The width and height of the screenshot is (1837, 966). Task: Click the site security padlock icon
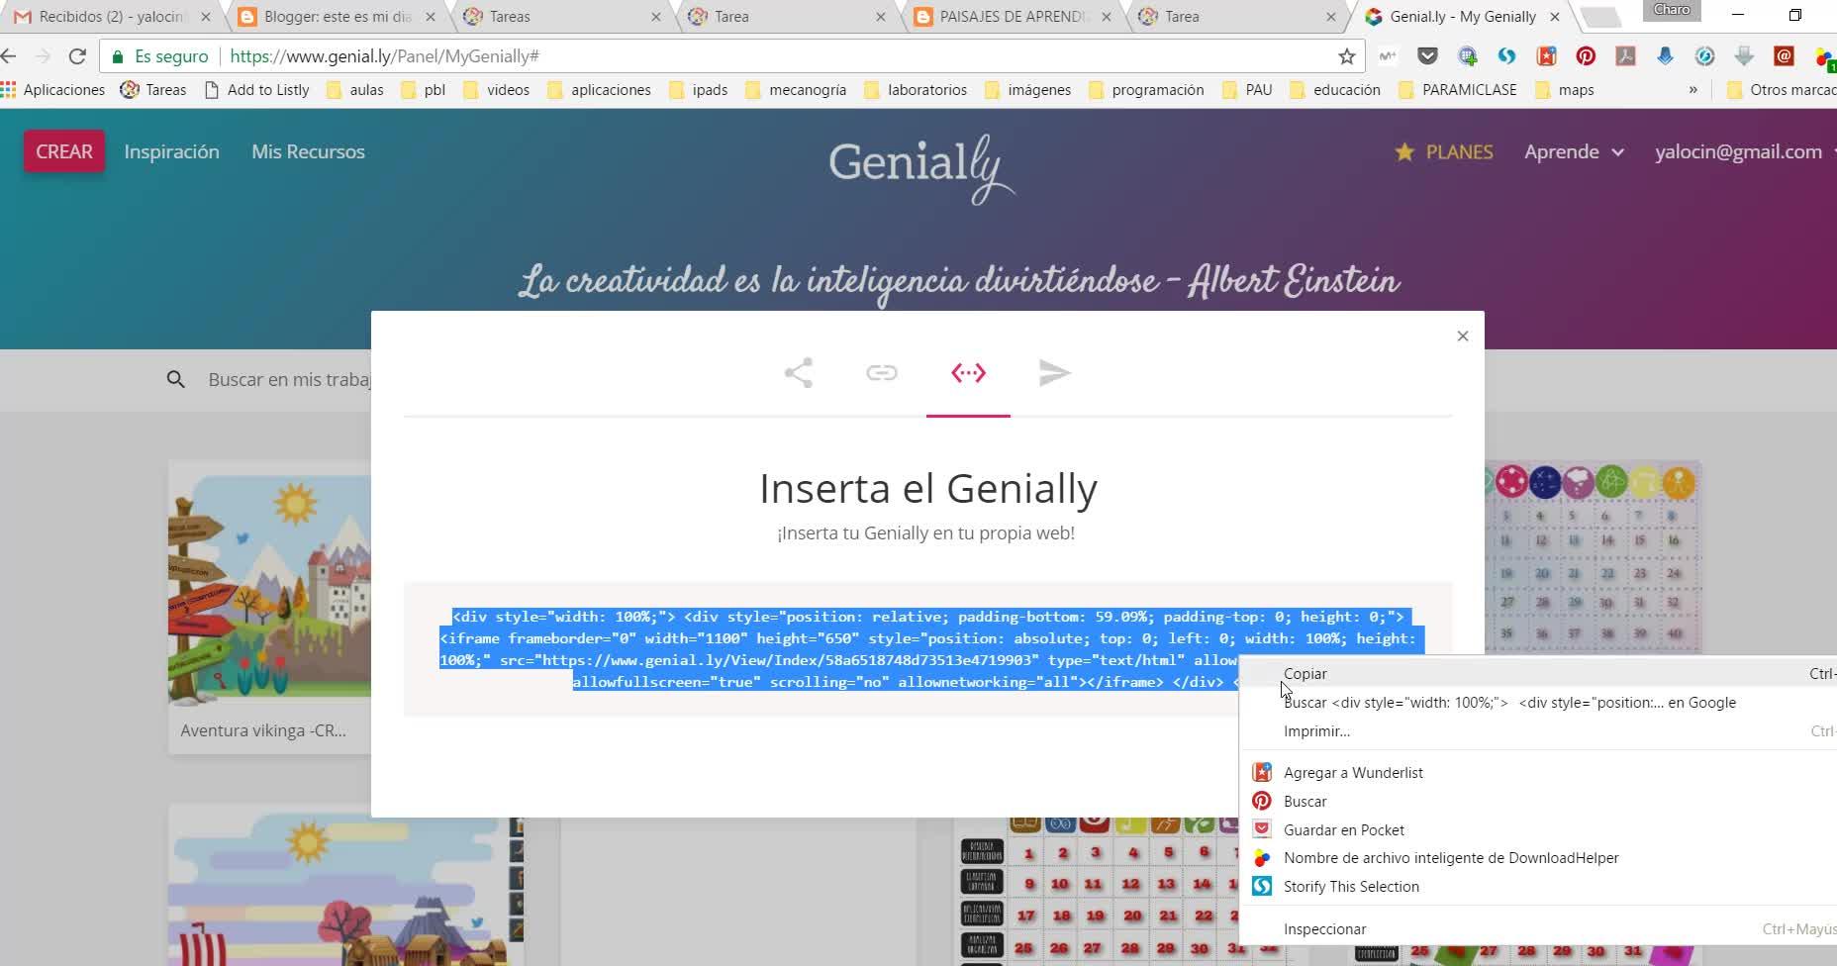coord(118,56)
